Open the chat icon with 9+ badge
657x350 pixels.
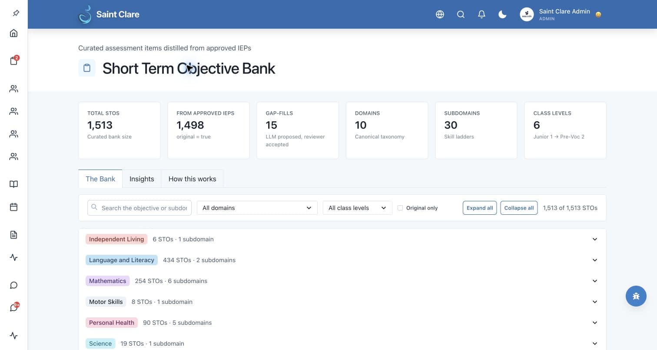[14, 308]
